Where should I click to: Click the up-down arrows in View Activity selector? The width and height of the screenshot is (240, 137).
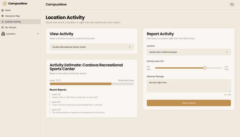(x=130, y=47)
